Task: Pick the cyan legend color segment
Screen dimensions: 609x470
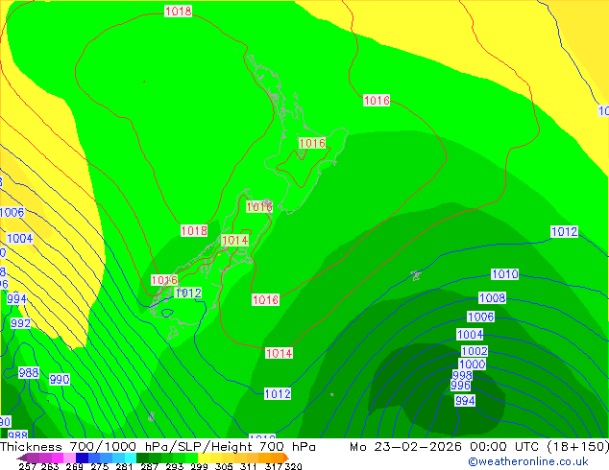Action: [131, 458]
